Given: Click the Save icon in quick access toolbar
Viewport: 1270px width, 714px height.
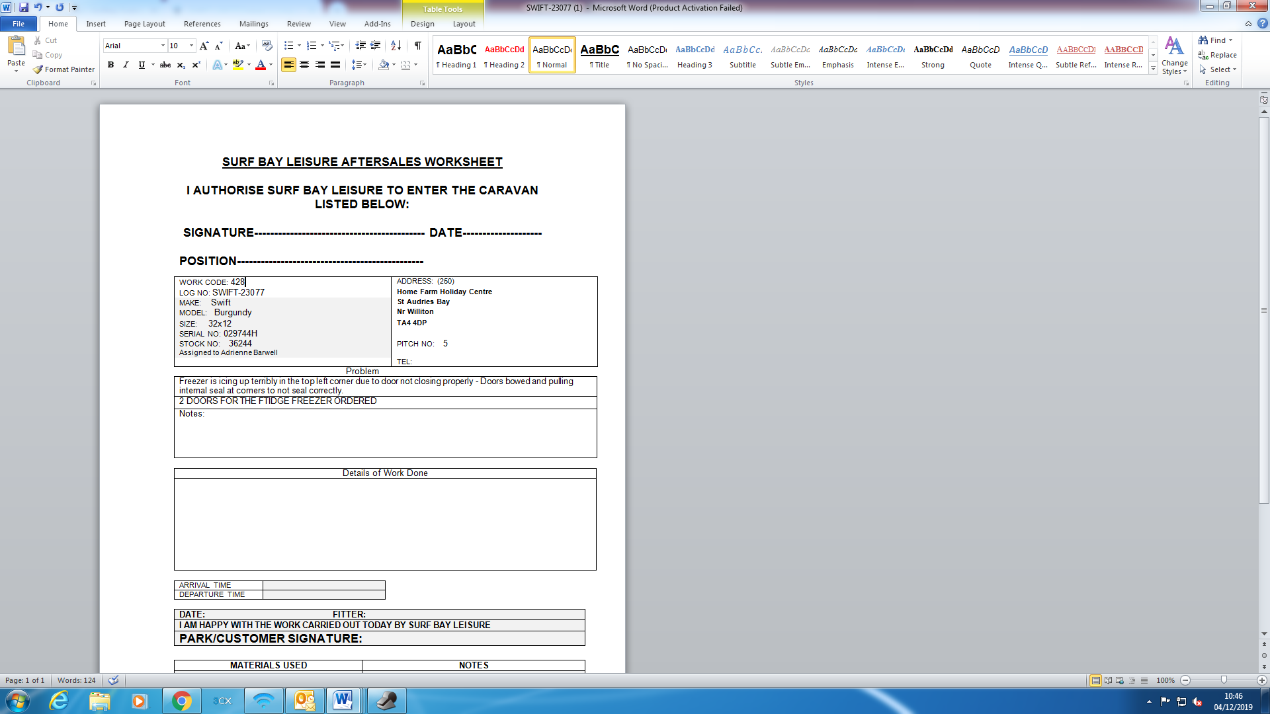Looking at the screenshot, I should [24, 7].
